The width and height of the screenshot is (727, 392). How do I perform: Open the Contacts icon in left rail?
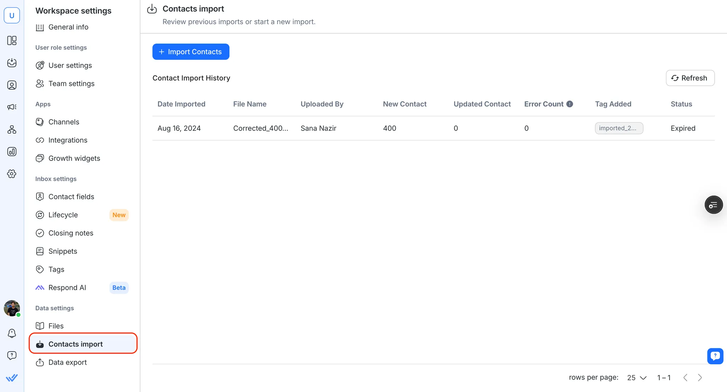tap(12, 85)
